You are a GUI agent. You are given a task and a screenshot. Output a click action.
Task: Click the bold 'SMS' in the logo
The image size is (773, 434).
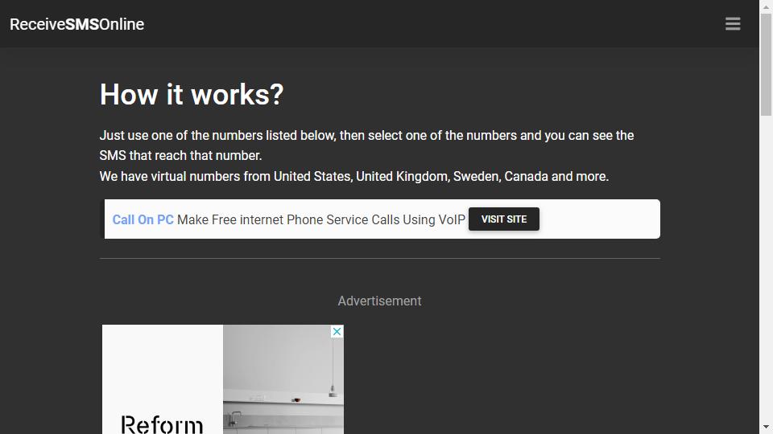(82, 24)
